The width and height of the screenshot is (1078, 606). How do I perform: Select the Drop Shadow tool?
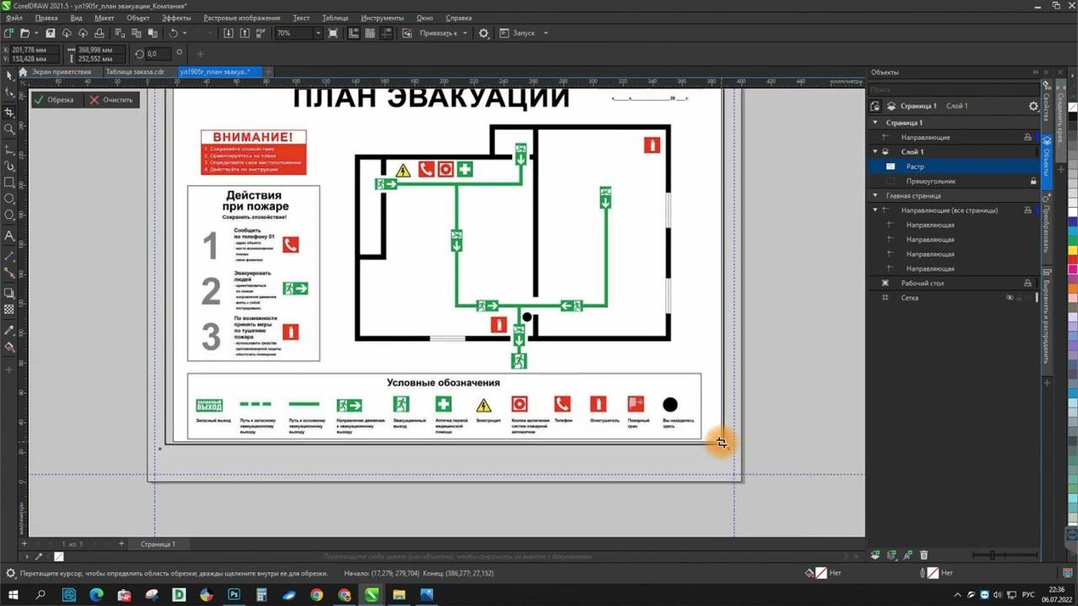click(x=9, y=292)
